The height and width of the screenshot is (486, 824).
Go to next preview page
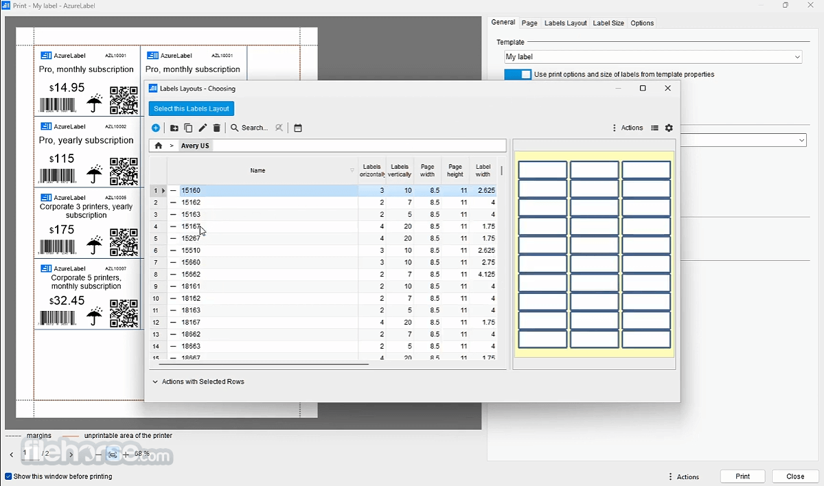point(71,454)
